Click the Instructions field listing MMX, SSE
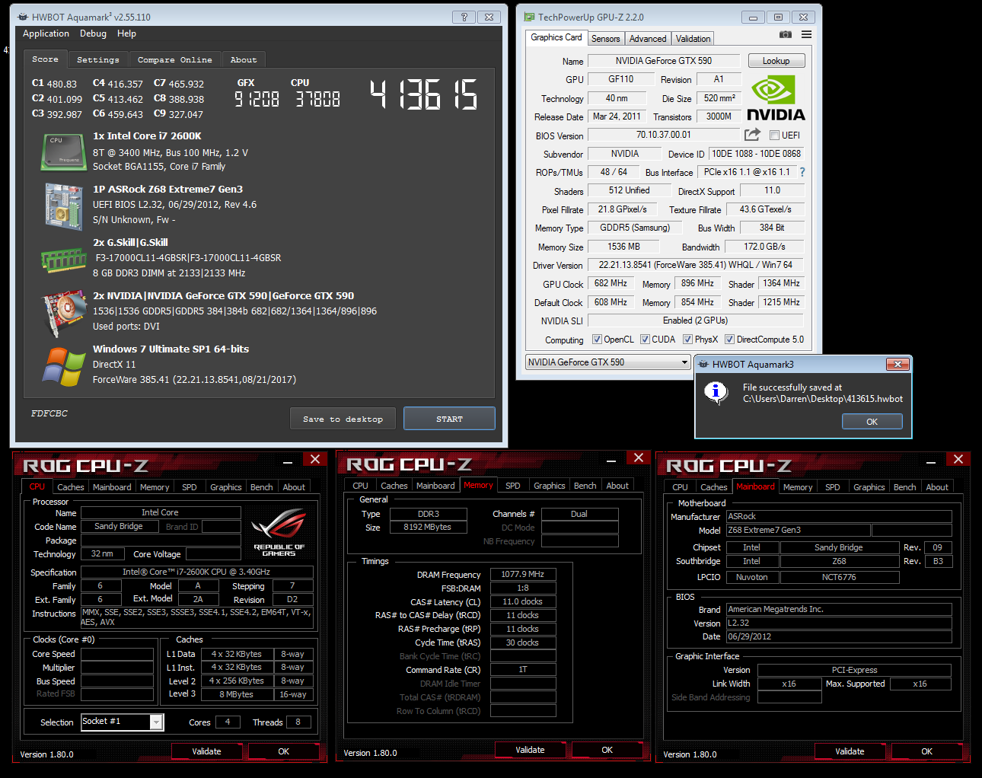The image size is (982, 778). click(196, 617)
